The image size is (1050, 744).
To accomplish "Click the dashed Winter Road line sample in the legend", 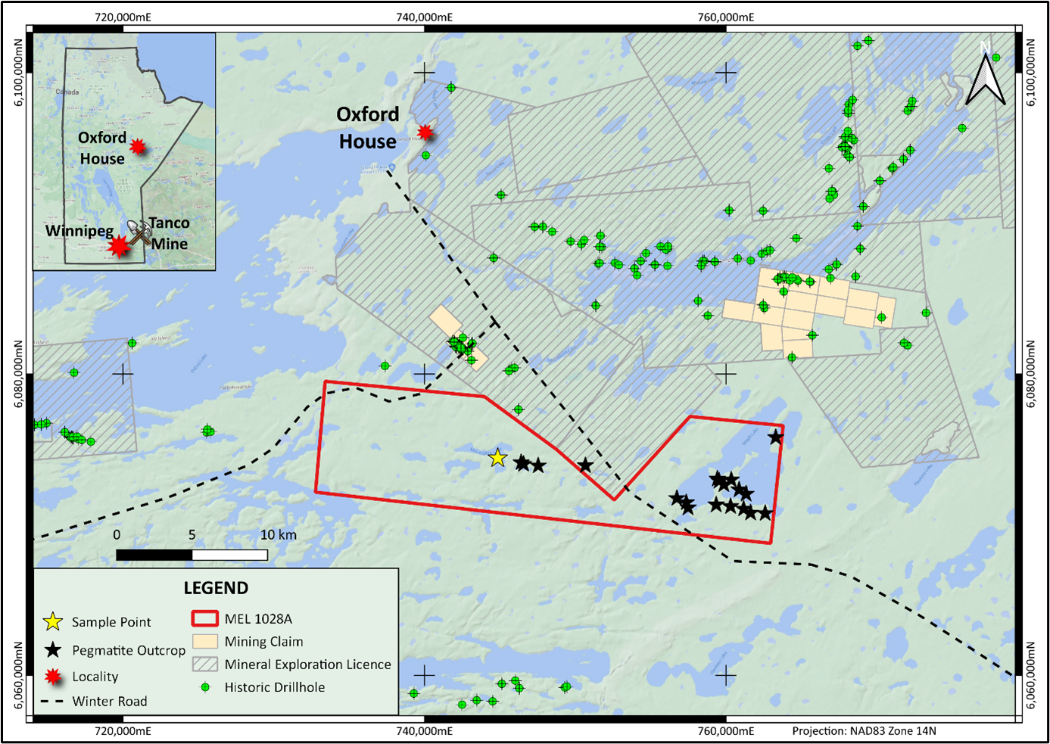I will [51, 702].
